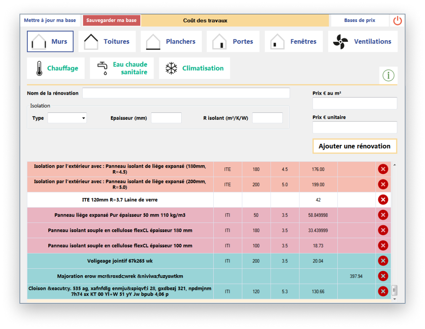The height and width of the screenshot is (329, 425).
Task: Switch to the Toitures category
Action: click(107, 41)
